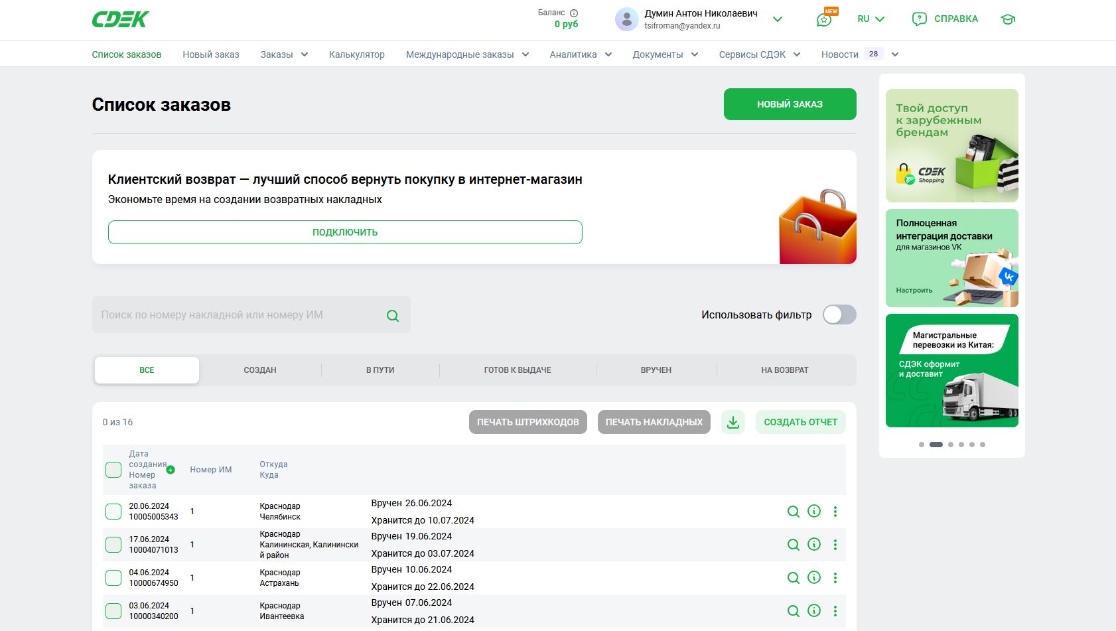Viewport: 1116px width, 631px height.
Task: Open three-dot menu for order 10000340200
Action: pos(835,611)
